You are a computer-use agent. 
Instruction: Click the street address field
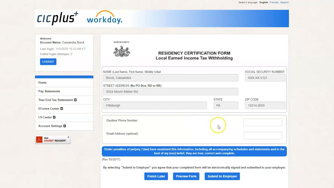171,92
